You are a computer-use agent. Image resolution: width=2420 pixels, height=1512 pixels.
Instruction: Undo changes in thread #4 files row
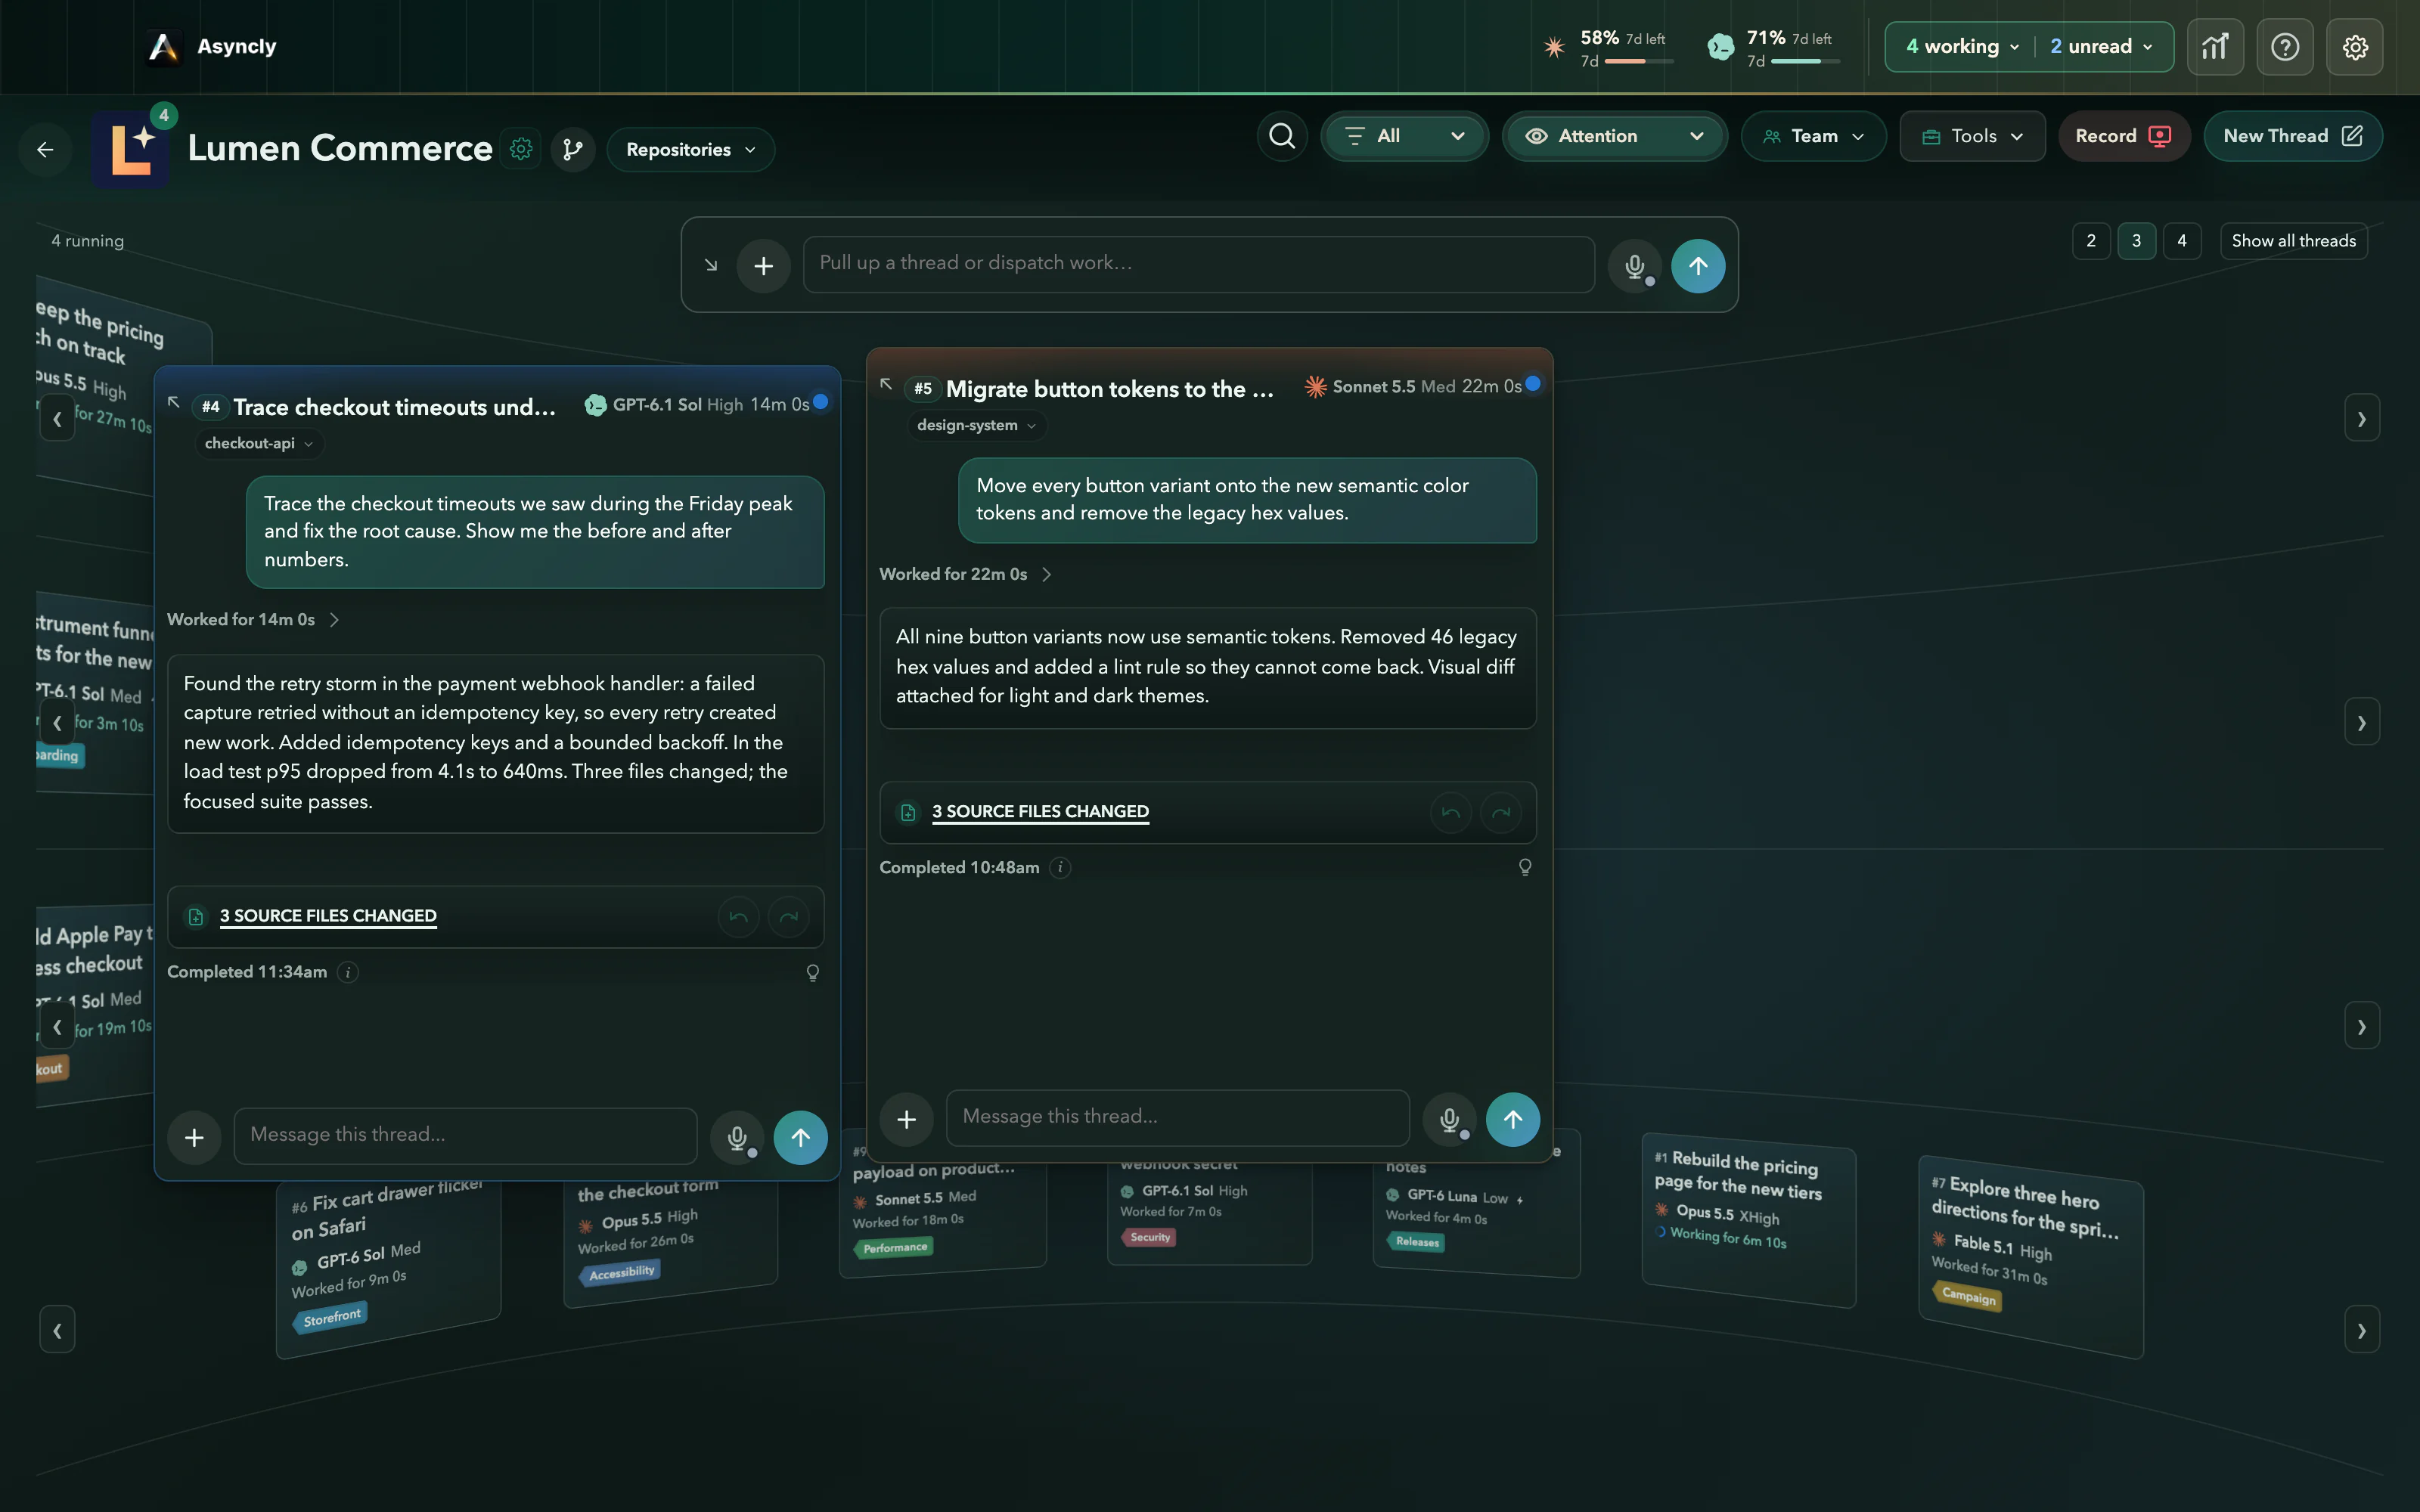pos(739,917)
